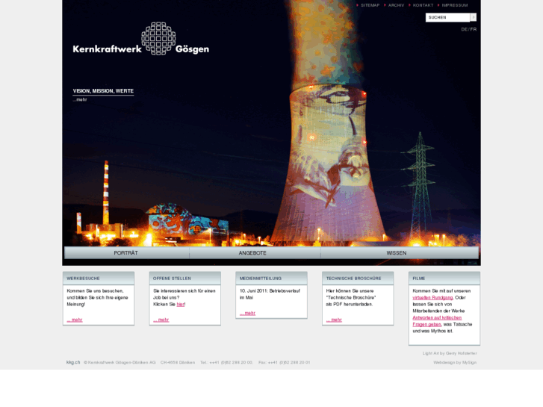Click 'CH-4658 Däniken' footer address

(178, 362)
